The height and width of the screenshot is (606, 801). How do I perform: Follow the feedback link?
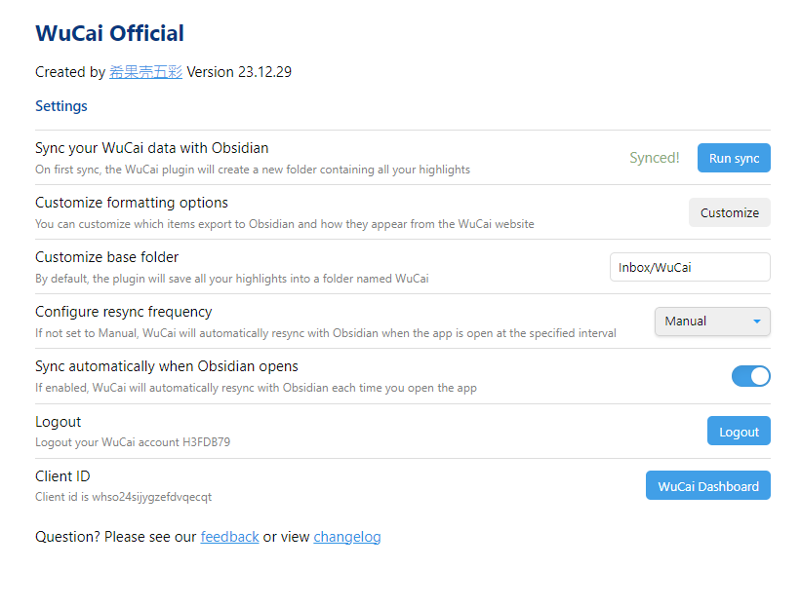coord(229,537)
